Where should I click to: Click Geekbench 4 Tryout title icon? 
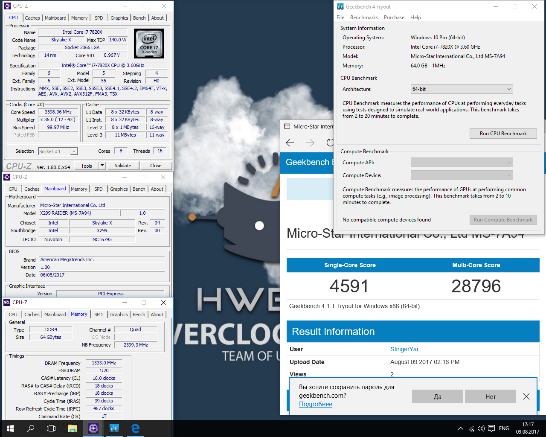[x=340, y=6]
